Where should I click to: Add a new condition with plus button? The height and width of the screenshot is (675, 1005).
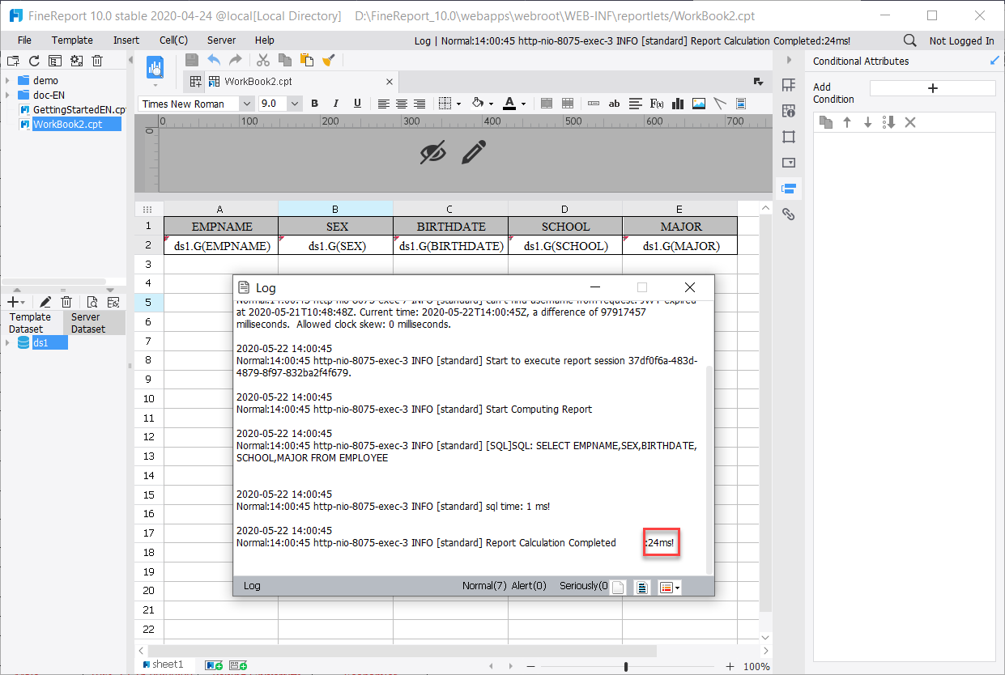(x=932, y=88)
